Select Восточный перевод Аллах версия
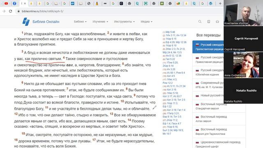The width and height of the screenshot is (263, 148). (x=219, y=119)
